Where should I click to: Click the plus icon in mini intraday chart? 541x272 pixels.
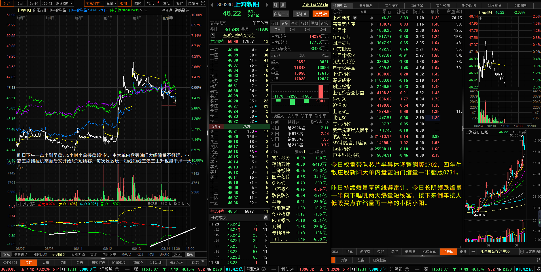point(480,18)
